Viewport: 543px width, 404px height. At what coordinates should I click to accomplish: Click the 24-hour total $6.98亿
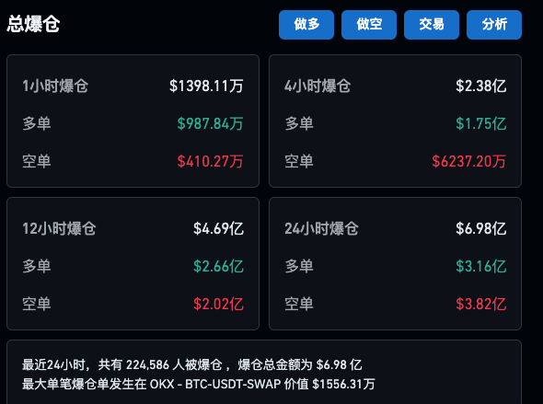click(481, 228)
